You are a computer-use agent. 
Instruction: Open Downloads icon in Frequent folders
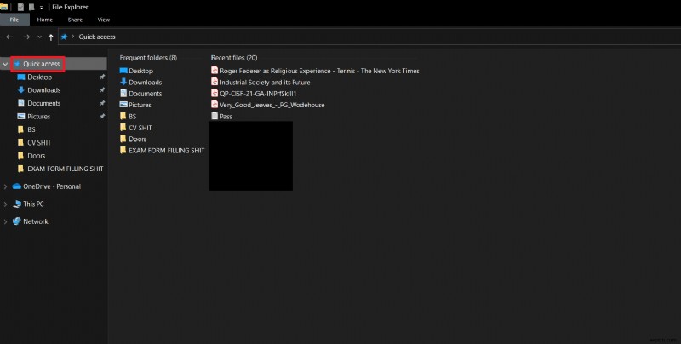(123, 82)
